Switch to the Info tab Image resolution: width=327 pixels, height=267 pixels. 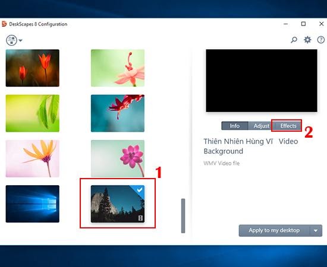pyautogui.click(x=235, y=126)
